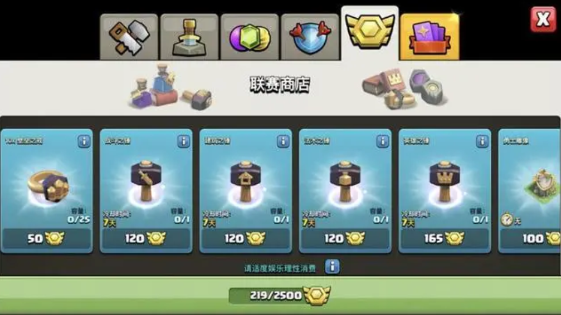Buy the sword hammer for 120 medals
Viewport: 561px width, 315px height.
pyautogui.click(x=146, y=238)
